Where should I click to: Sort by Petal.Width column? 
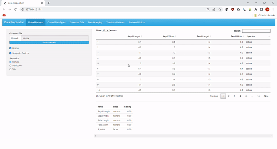(x=237, y=36)
